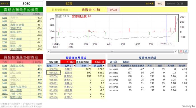Open broker 統一-嘉義 link
The width and height of the screenshot is (196, 108).
(x=16, y=90)
